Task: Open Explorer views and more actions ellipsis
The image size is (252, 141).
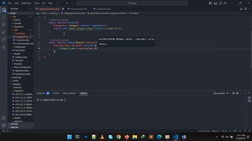Action: [30, 9]
